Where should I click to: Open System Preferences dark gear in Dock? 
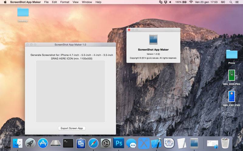pyautogui.click(x=106, y=143)
